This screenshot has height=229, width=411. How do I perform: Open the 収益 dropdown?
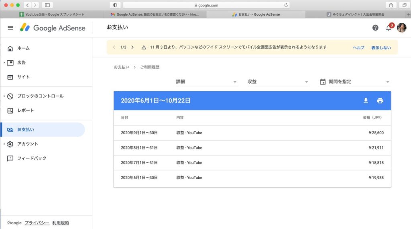[x=278, y=82]
